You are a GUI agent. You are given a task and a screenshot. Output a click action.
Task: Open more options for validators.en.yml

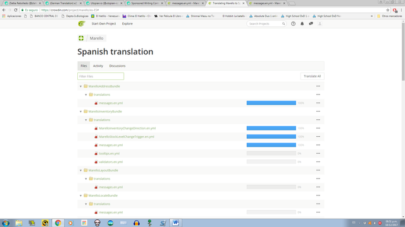coord(318,162)
